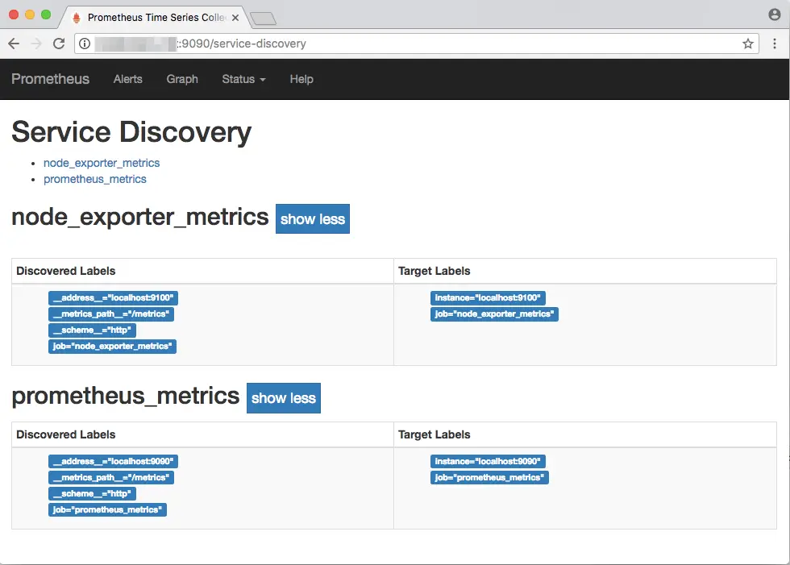Open a new browser tab
Viewport: 790px width, 565px height.
point(263,19)
